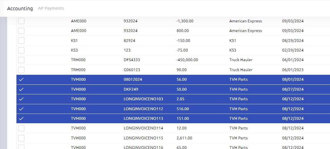Tick checkbox for AME000 800.00 row
This screenshot has width=330, height=149.
pos(21,31)
